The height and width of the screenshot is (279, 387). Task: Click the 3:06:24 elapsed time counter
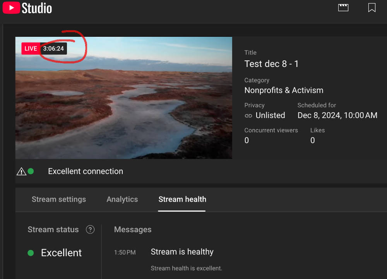click(53, 49)
